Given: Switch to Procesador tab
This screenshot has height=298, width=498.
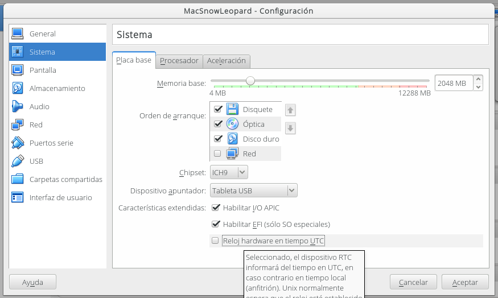Looking at the screenshot, I should point(179,61).
